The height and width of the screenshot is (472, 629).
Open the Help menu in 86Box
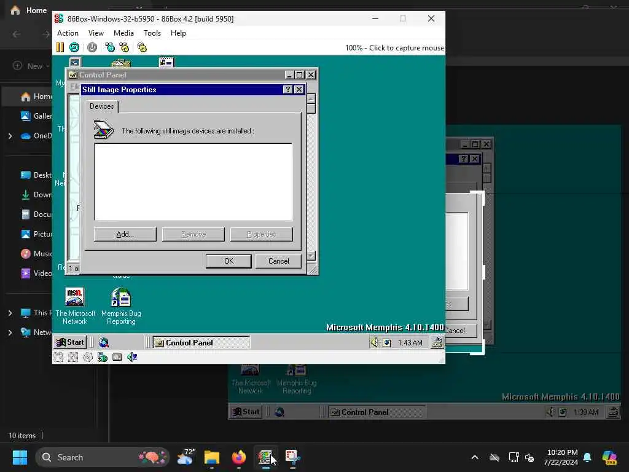click(x=178, y=33)
